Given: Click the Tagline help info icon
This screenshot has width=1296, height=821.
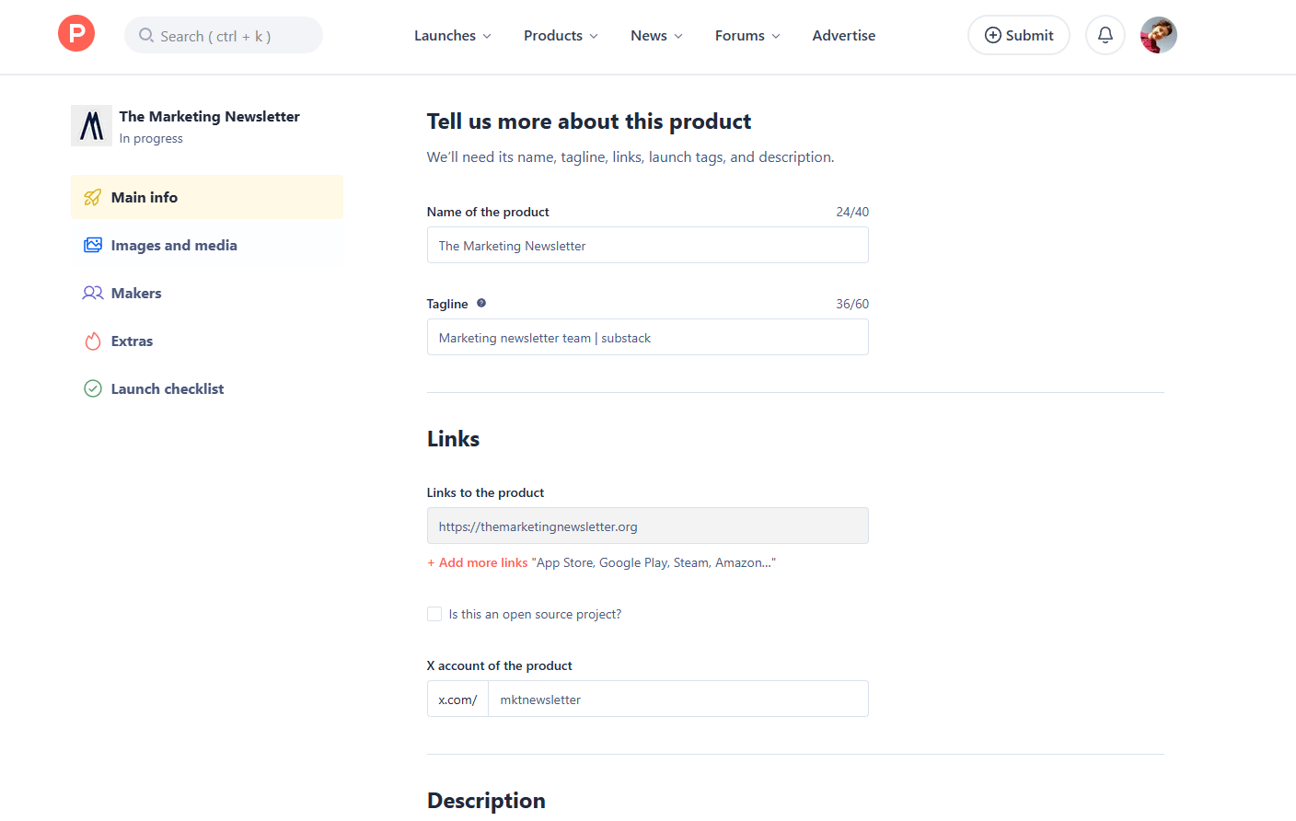Looking at the screenshot, I should pos(481,303).
